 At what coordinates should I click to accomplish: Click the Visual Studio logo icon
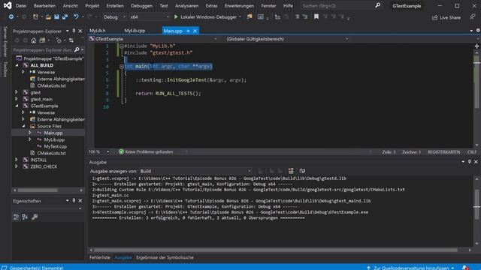click(x=8, y=5)
